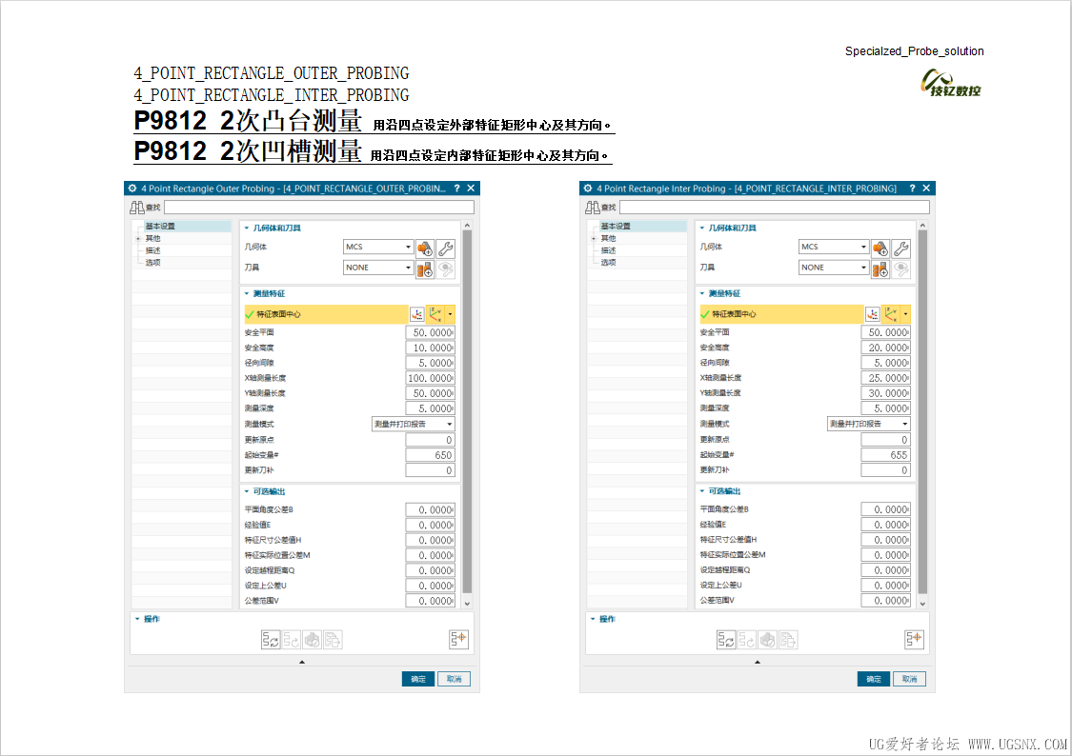Select 选项 in Outer Probing navigation tree
Image resolution: width=1072 pixels, height=756 pixels.
pyautogui.click(x=153, y=262)
